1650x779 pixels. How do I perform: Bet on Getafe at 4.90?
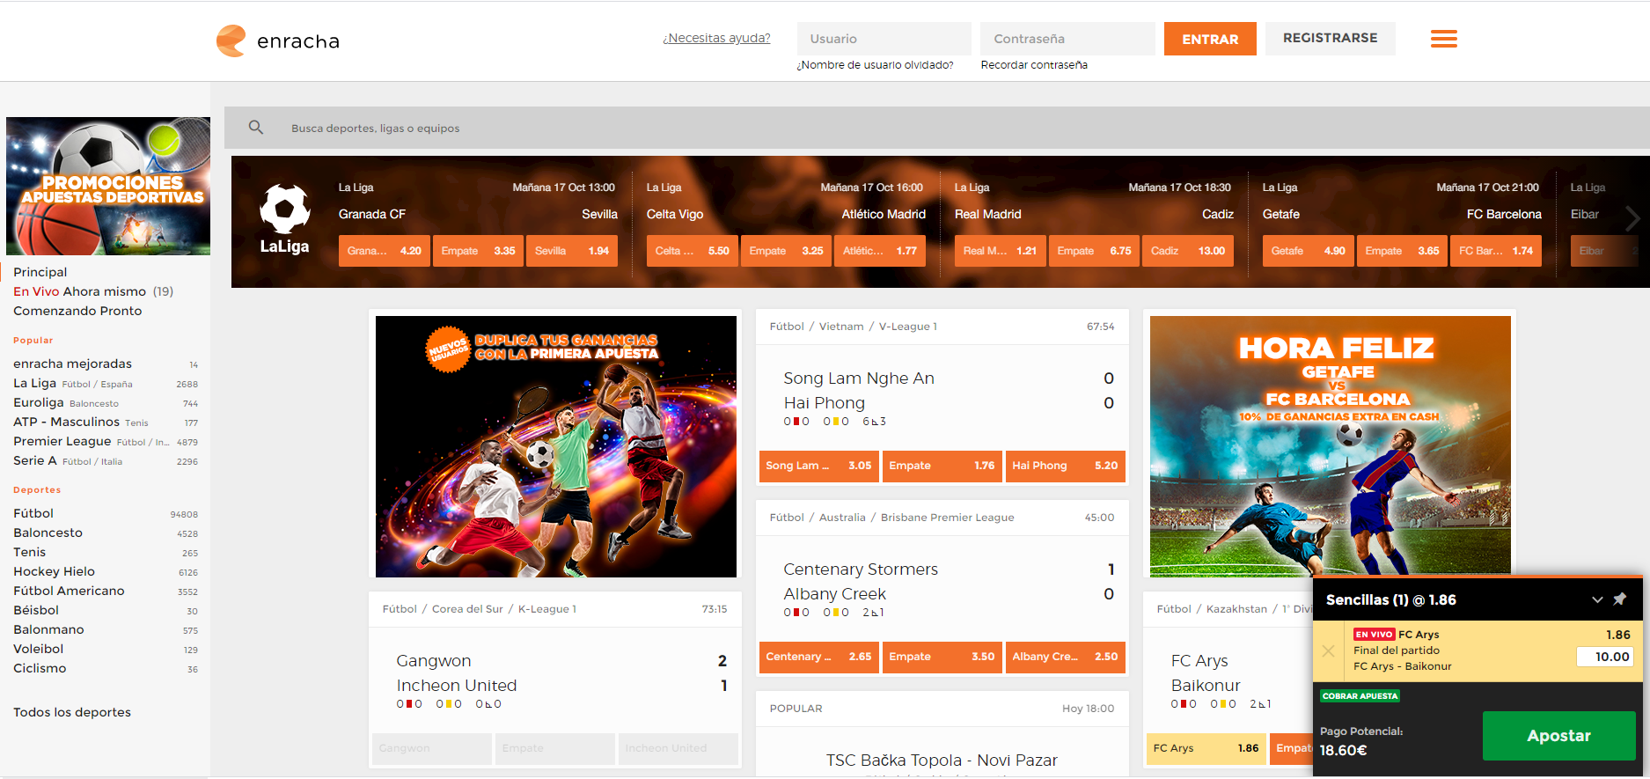point(1309,251)
